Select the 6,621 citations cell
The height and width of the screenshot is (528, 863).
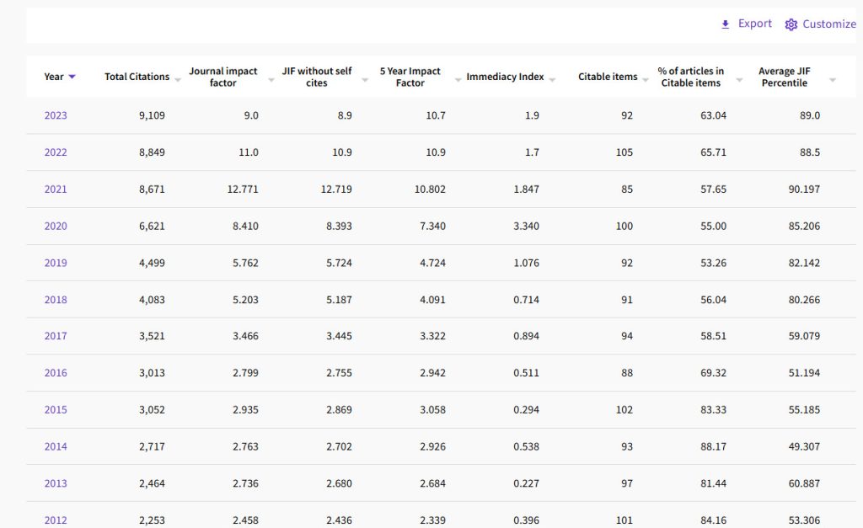click(x=152, y=226)
